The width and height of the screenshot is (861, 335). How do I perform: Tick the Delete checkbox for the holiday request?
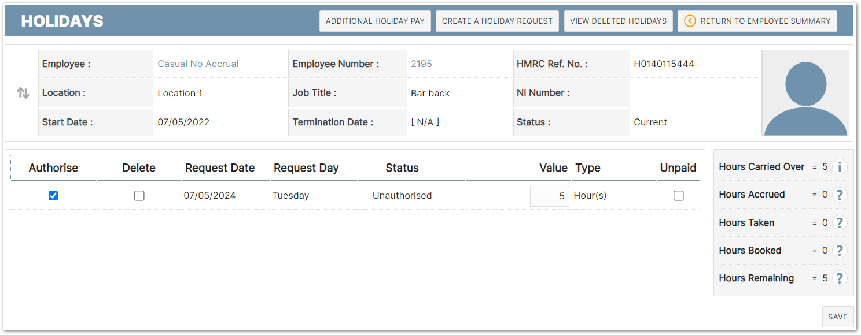pyautogui.click(x=139, y=196)
